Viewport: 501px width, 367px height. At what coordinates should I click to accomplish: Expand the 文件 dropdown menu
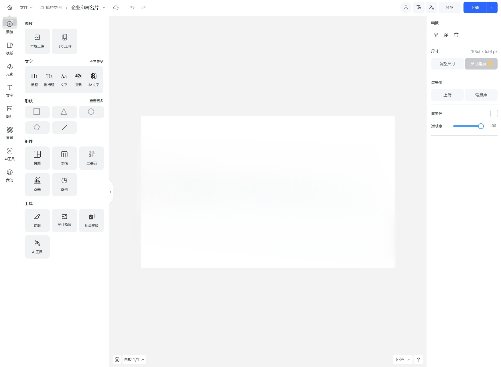point(26,7)
